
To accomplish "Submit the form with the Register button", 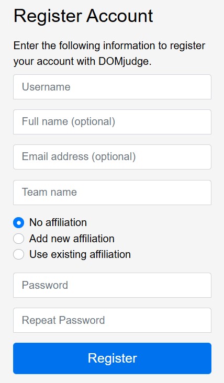I will click(112, 358).
